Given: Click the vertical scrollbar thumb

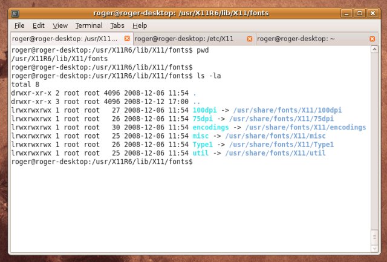Looking at the screenshot, I should coord(374,237).
